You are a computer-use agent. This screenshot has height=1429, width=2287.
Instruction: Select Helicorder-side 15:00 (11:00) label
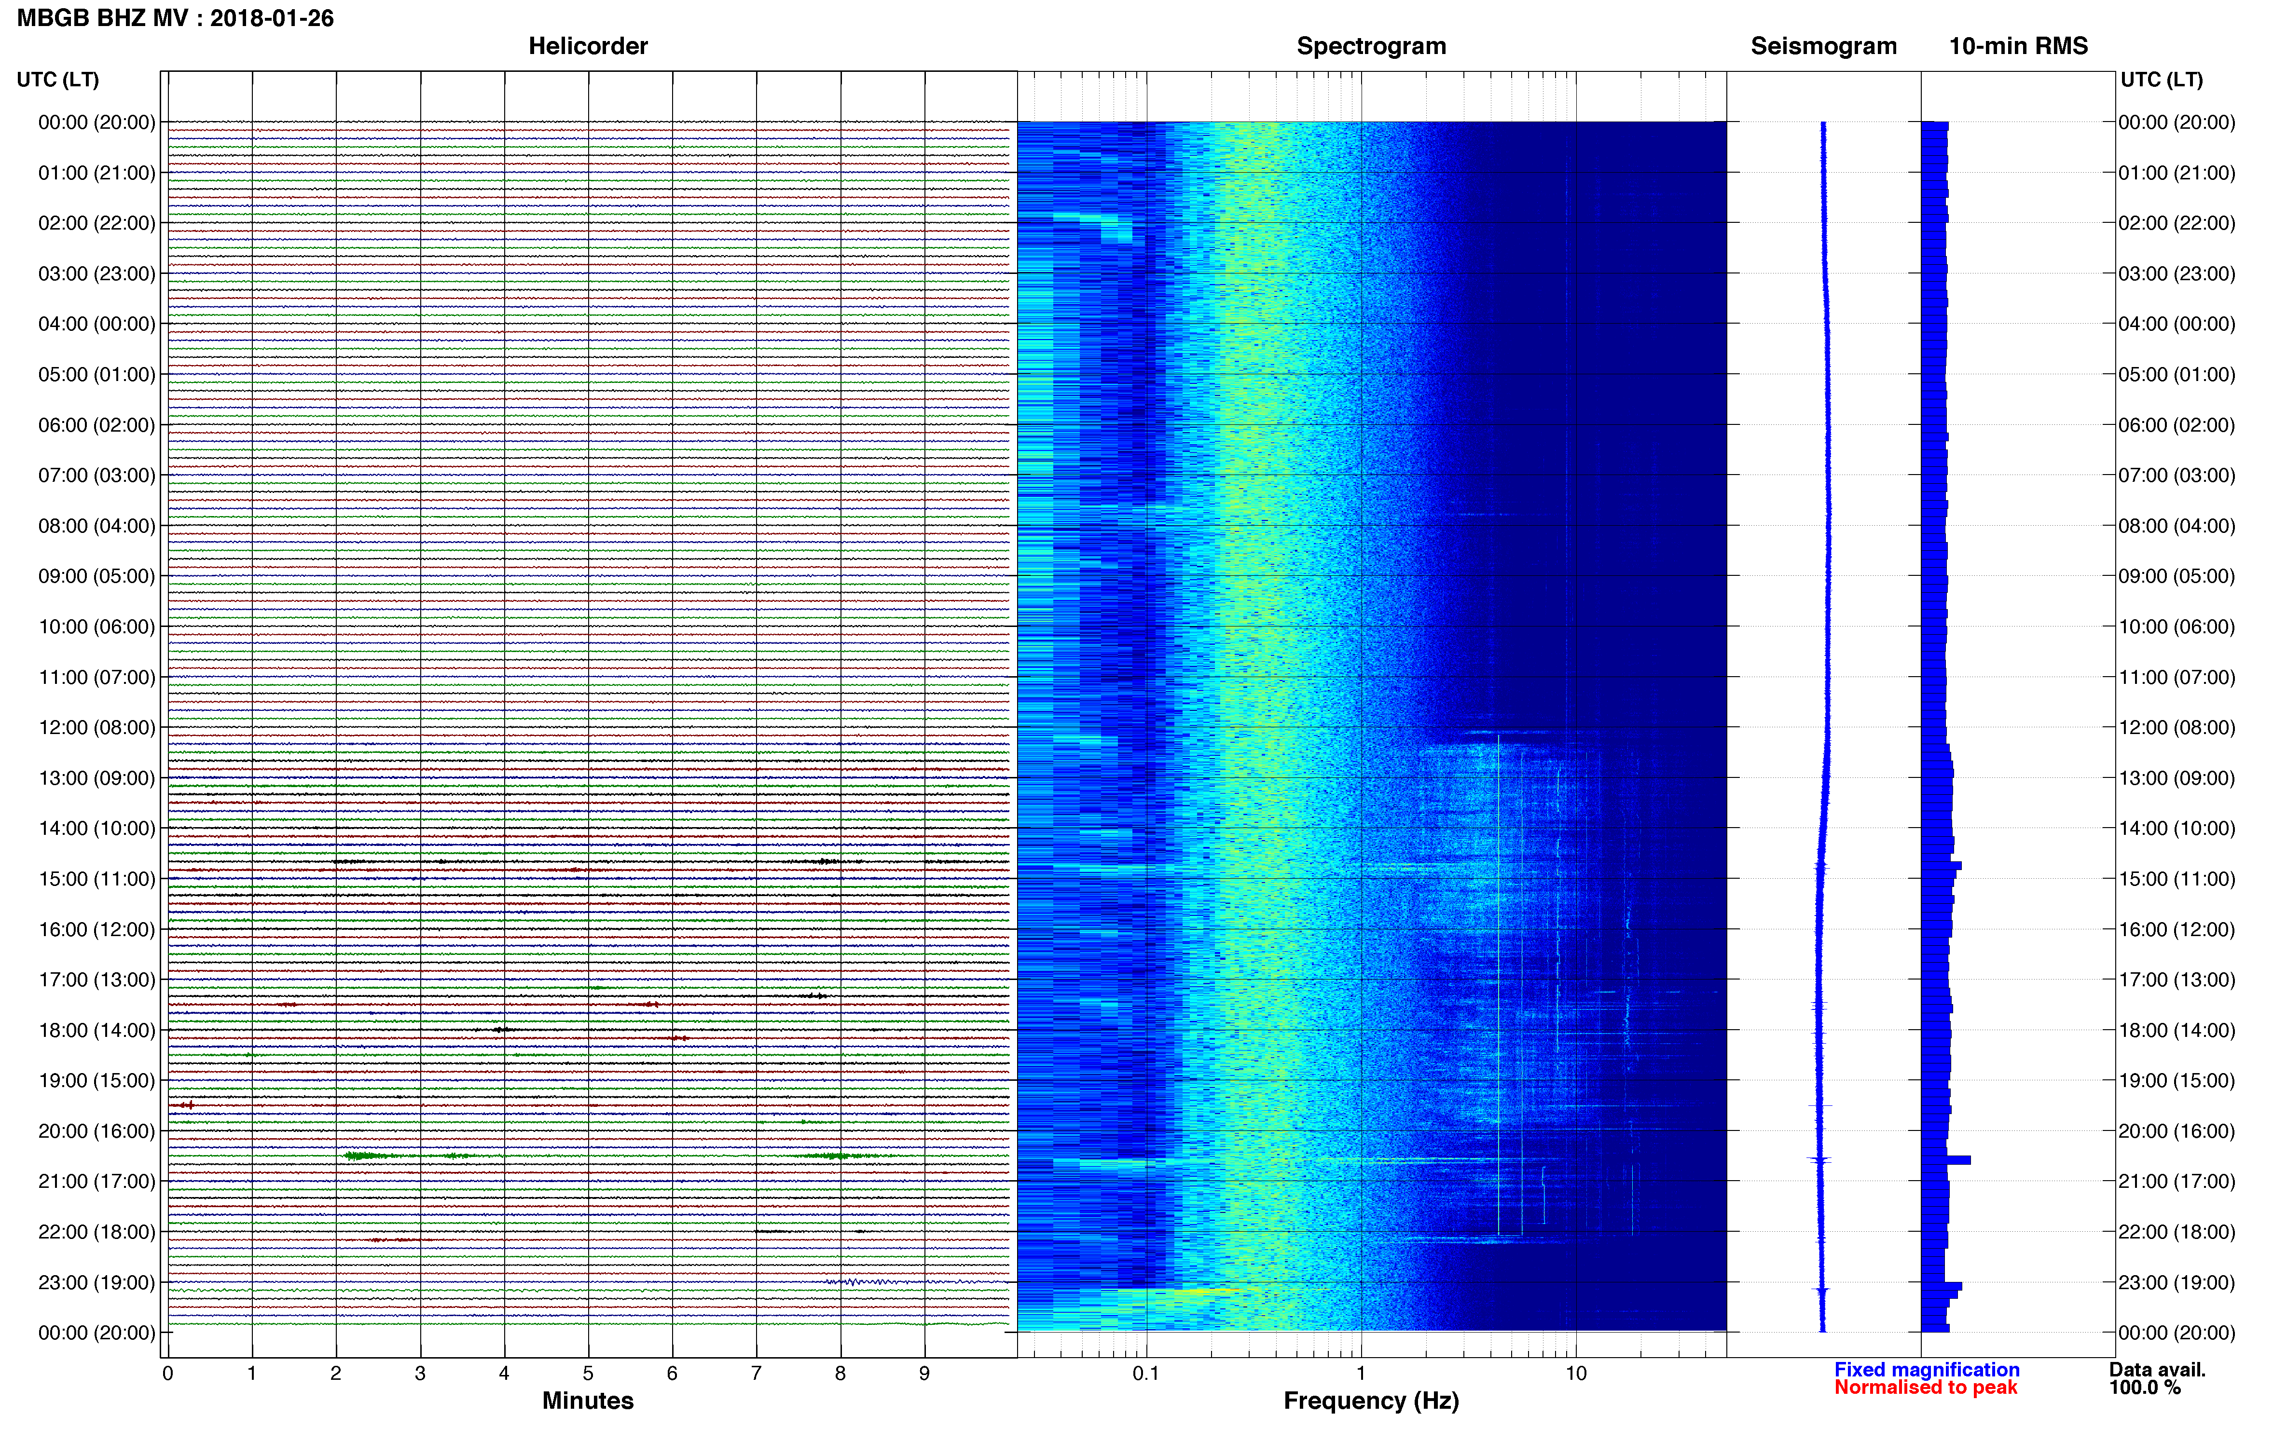click(x=96, y=879)
